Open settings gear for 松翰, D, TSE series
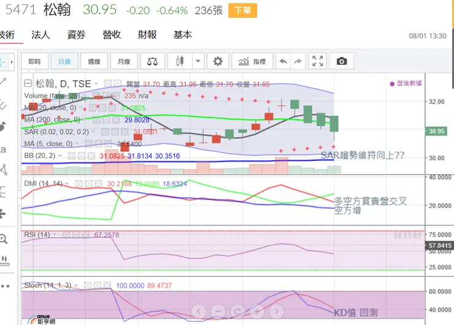This screenshot has width=454, height=325. click(117, 84)
